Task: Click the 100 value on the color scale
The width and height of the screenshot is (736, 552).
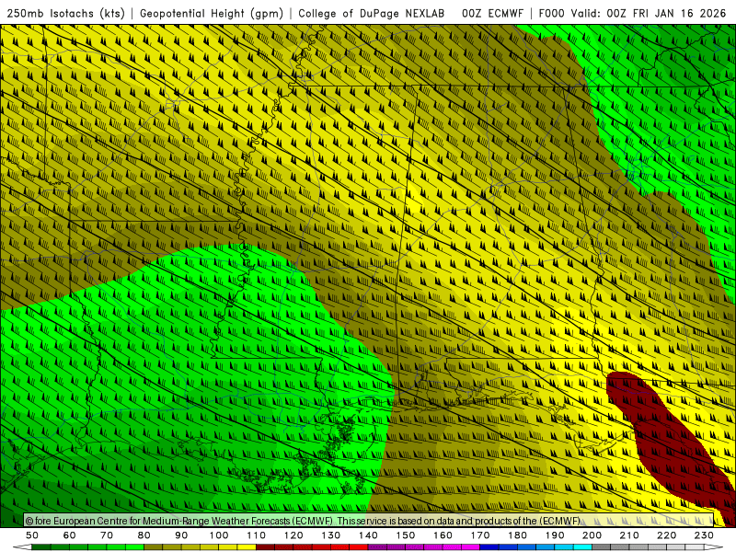Action: coord(219,535)
